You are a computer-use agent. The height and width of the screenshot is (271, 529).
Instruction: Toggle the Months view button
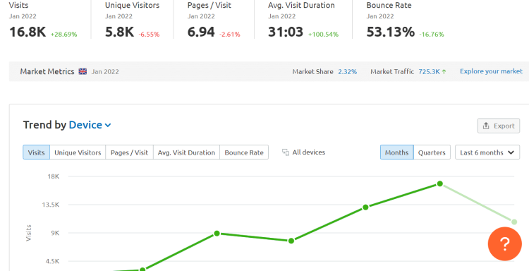point(396,152)
